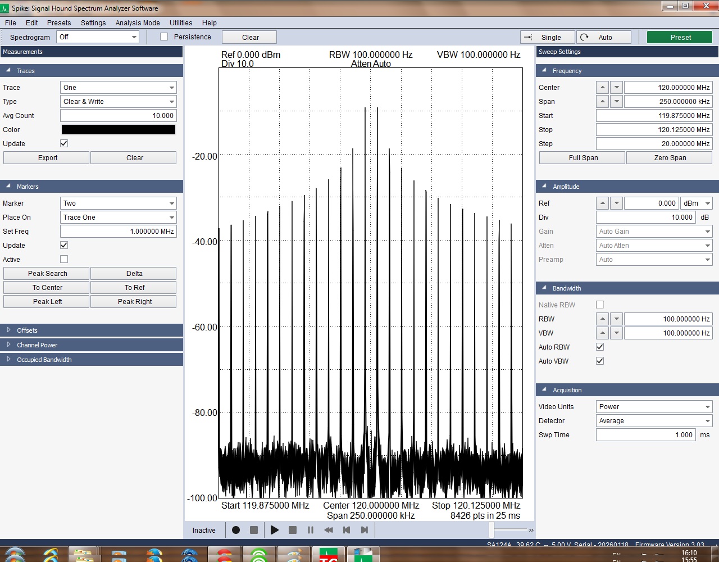The width and height of the screenshot is (719, 562).
Task: Open the File menu
Action: [11, 23]
